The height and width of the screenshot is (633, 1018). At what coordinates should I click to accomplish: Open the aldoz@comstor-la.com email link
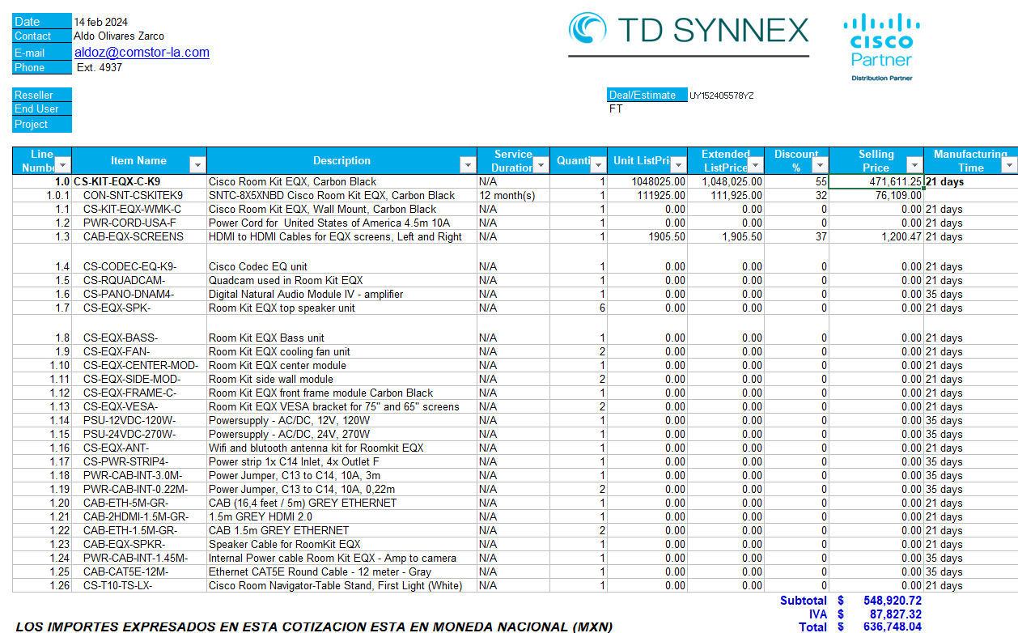coord(142,53)
